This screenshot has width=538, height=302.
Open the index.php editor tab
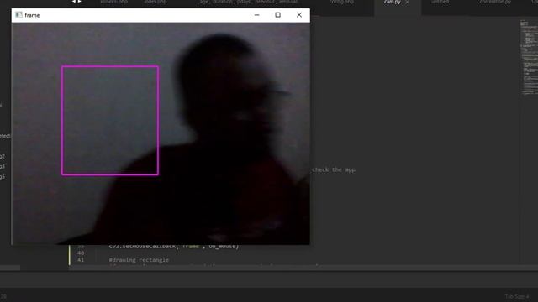tap(156, 2)
